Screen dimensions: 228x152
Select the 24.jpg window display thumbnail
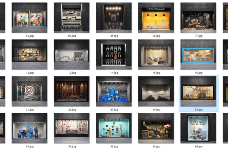point(156,91)
